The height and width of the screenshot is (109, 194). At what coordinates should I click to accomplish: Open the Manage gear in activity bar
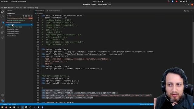[x=2, y=100]
